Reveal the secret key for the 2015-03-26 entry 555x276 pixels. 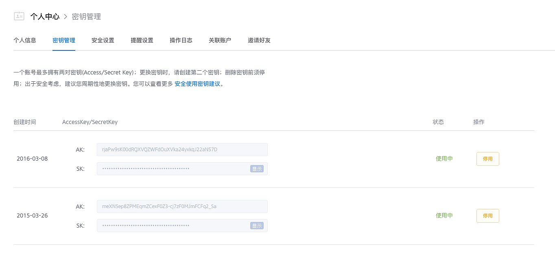pos(257,226)
